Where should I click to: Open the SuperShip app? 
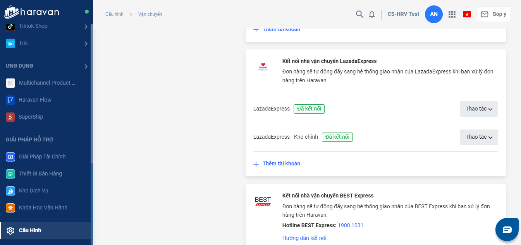[31, 117]
